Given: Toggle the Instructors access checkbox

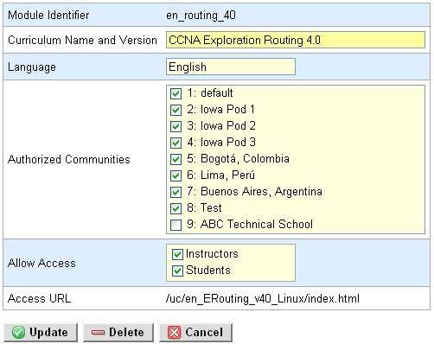Looking at the screenshot, I should pyautogui.click(x=177, y=254).
